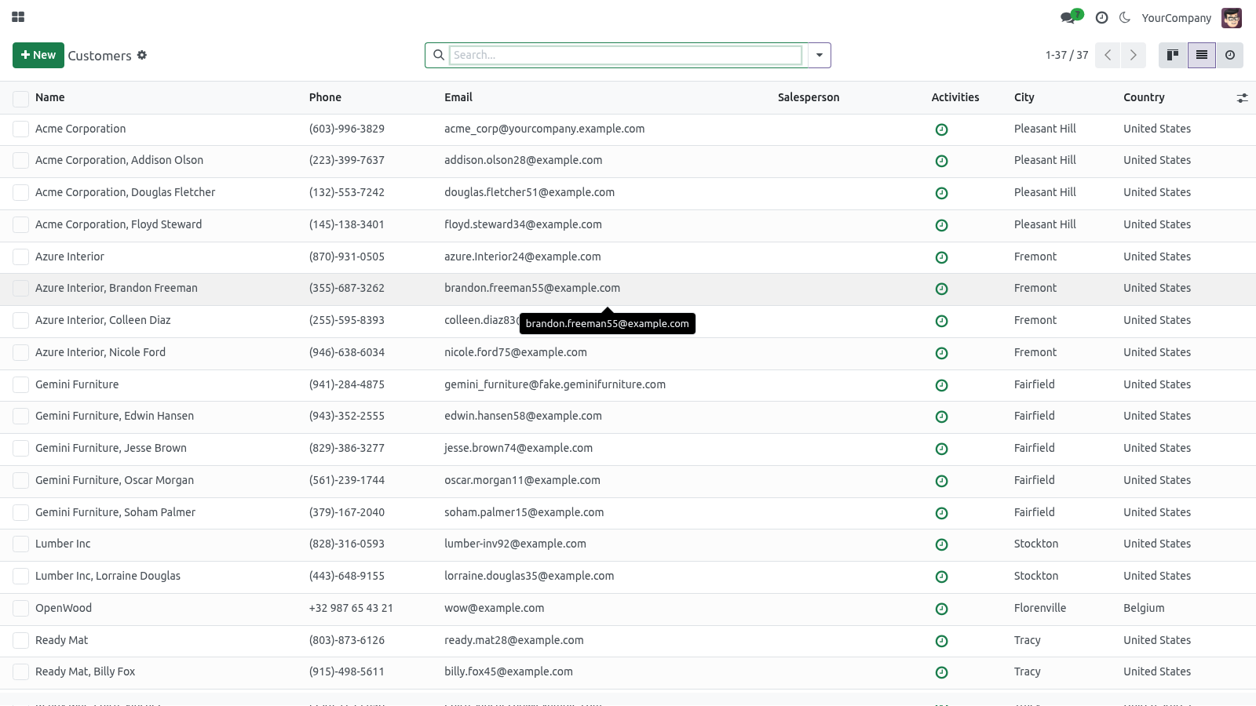Open the user avatar menu

click(1232, 17)
